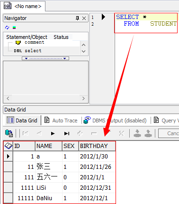Select name cell 'LiSi'
The image size is (179, 204).
(49, 188)
